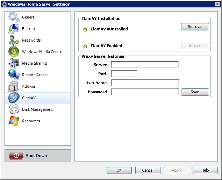Screen dimensions: 222x180
Task: Click the greyed-out Enable button
Action: (x=195, y=45)
